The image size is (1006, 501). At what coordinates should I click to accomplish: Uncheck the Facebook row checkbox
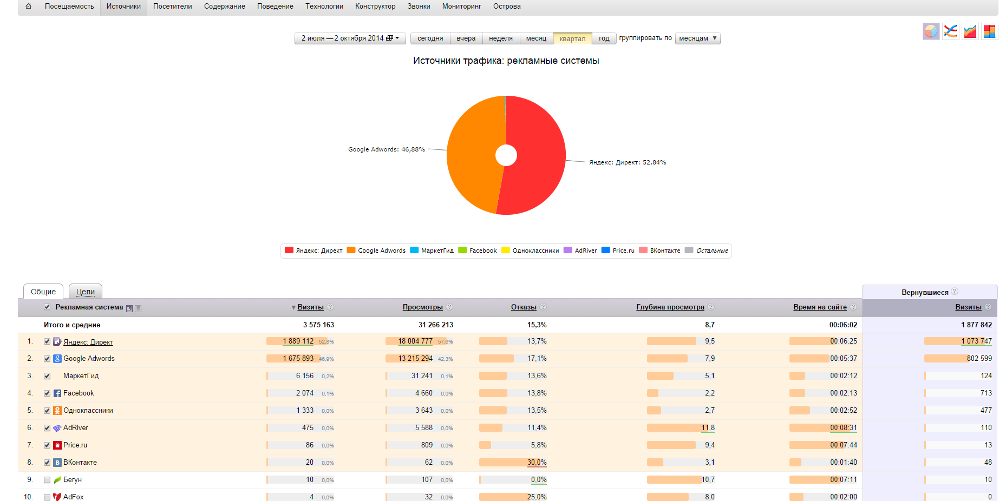coord(47,393)
